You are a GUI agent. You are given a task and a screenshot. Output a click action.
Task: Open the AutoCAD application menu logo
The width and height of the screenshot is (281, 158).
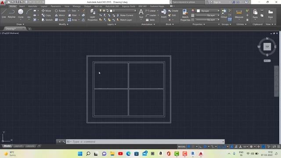3,3
